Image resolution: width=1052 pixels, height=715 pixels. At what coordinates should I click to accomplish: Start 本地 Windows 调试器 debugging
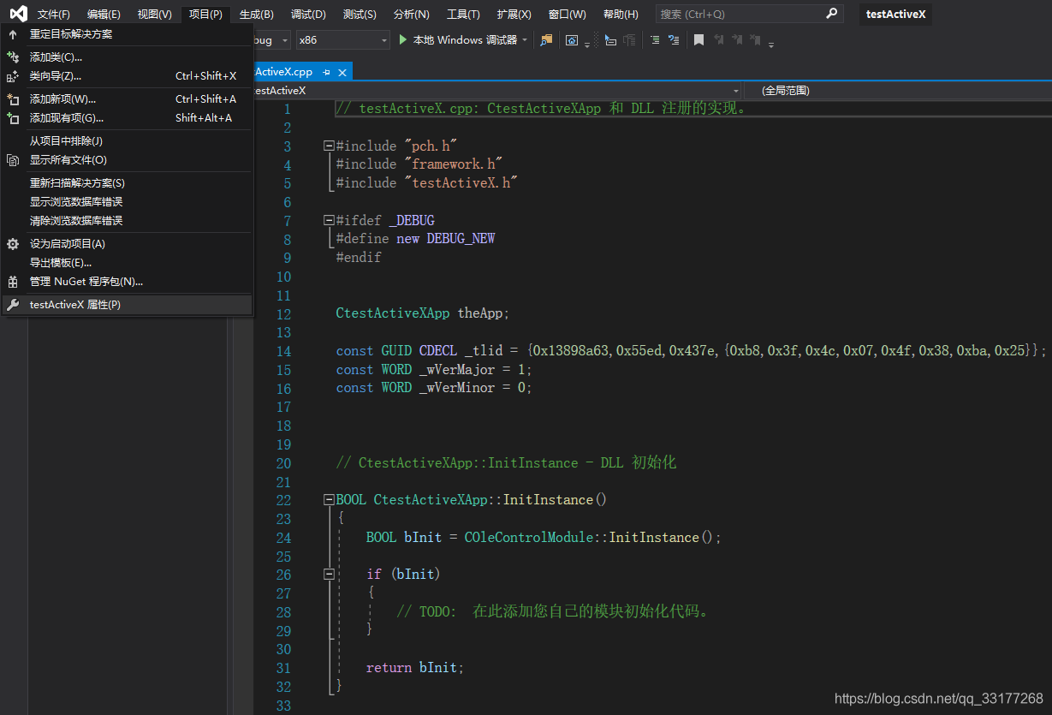(x=458, y=40)
